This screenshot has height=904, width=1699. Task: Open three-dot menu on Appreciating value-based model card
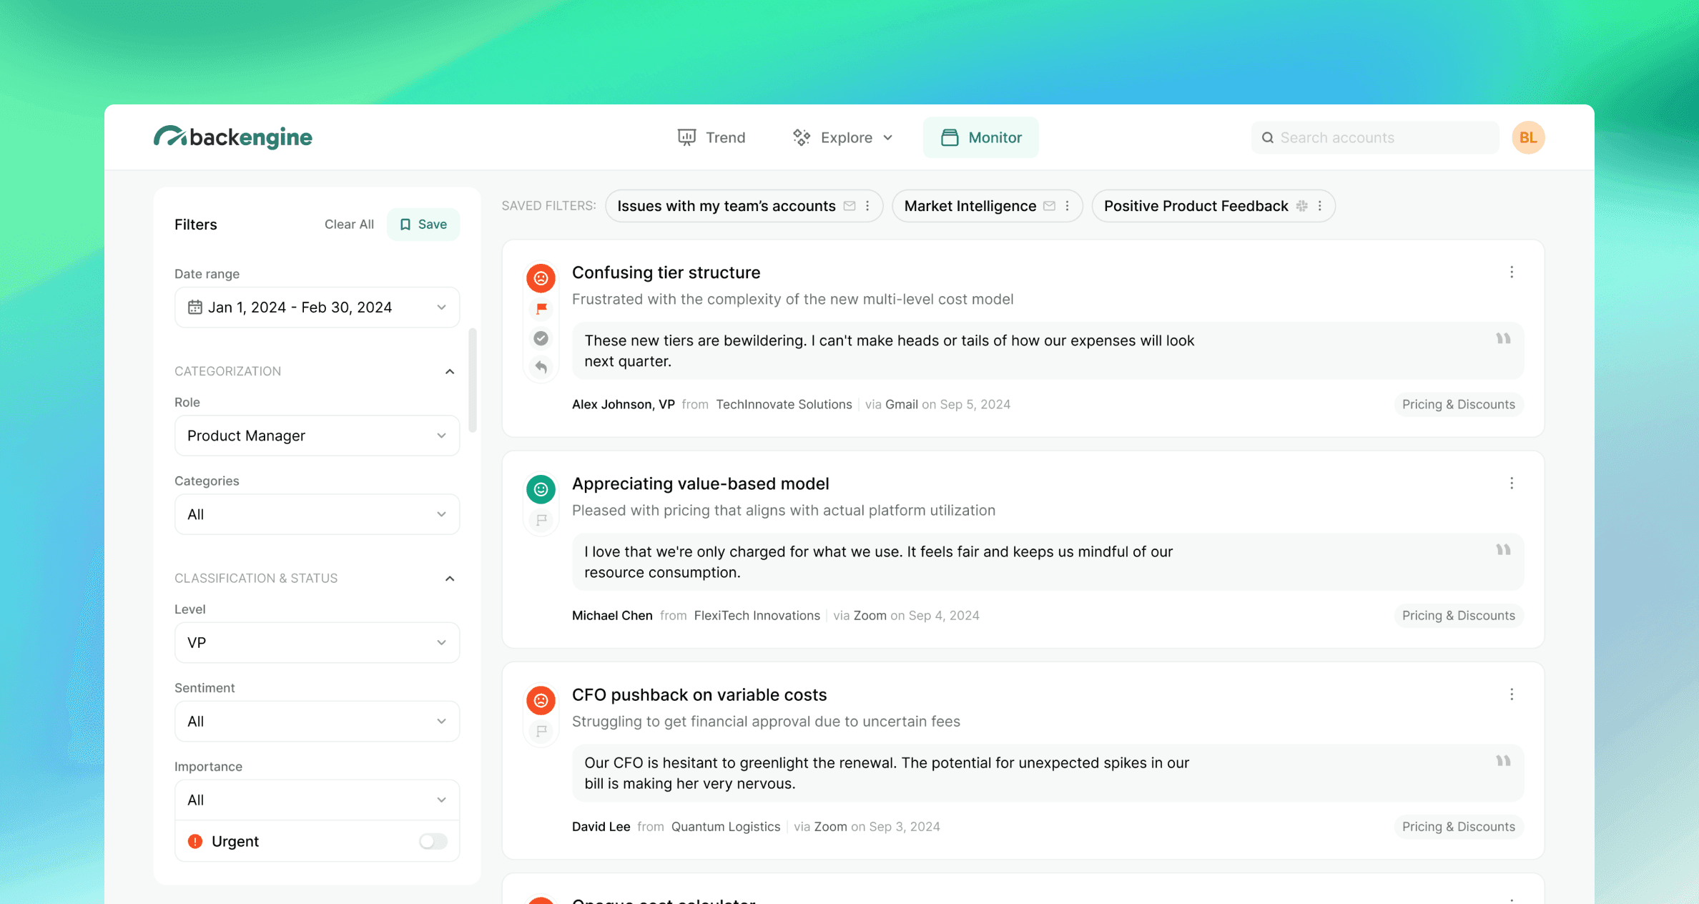(1511, 483)
